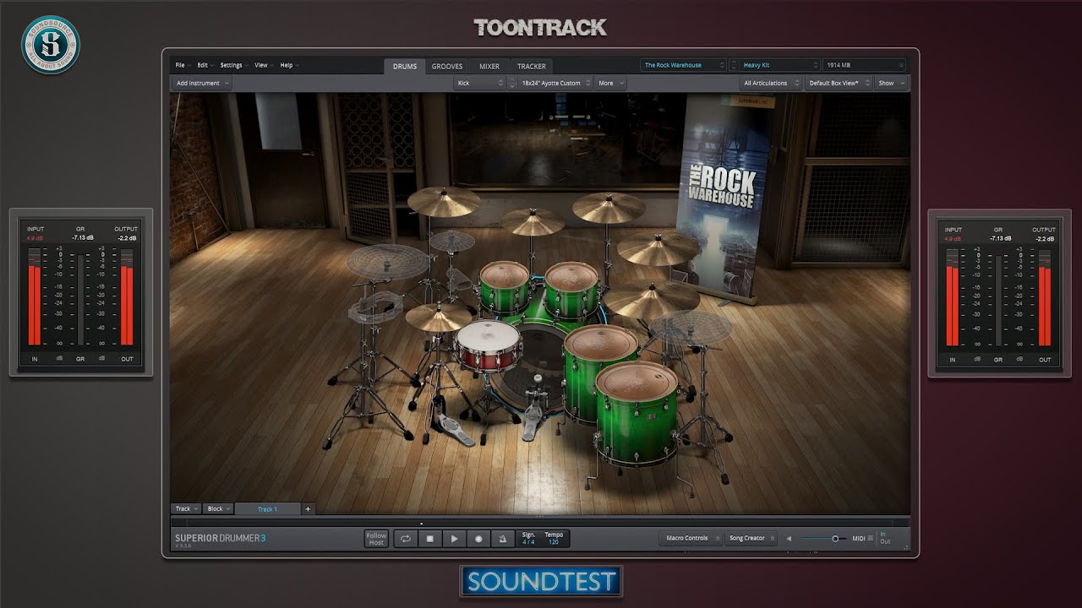Click the large wireframe empty cymbal slot on the left
This screenshot has height=608, width=1082.
[x=387, y=262]
